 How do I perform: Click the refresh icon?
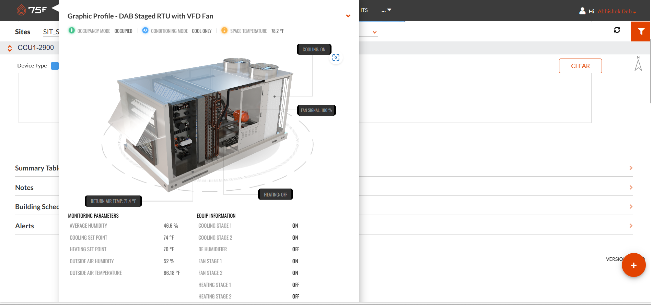click(617, 30)
